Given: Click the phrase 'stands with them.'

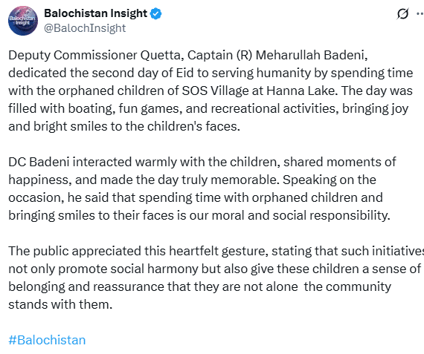Looking at the screenshot, I should 60,304.
